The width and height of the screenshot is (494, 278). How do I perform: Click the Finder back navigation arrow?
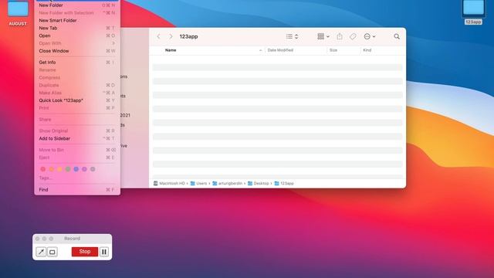(159, 36)
